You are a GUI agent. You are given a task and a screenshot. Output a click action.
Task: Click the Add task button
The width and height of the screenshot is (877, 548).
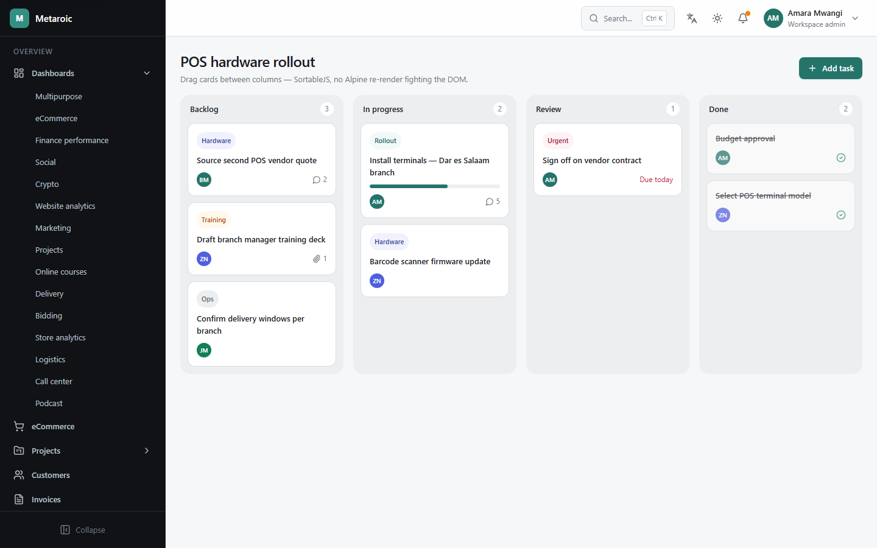click(831, 68)
